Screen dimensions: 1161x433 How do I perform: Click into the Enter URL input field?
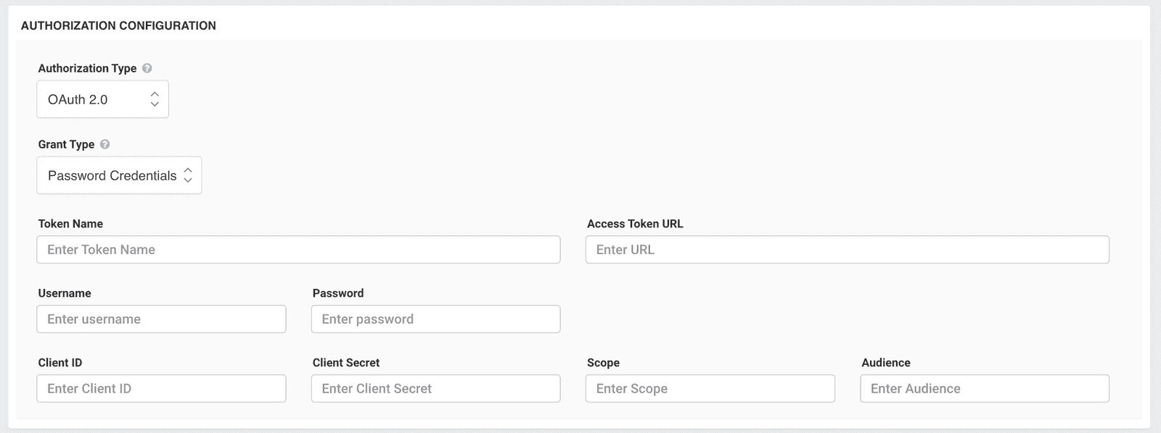coord(847,250)
